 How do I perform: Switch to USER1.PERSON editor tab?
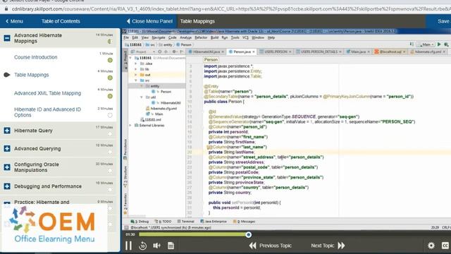click(276, 52)
